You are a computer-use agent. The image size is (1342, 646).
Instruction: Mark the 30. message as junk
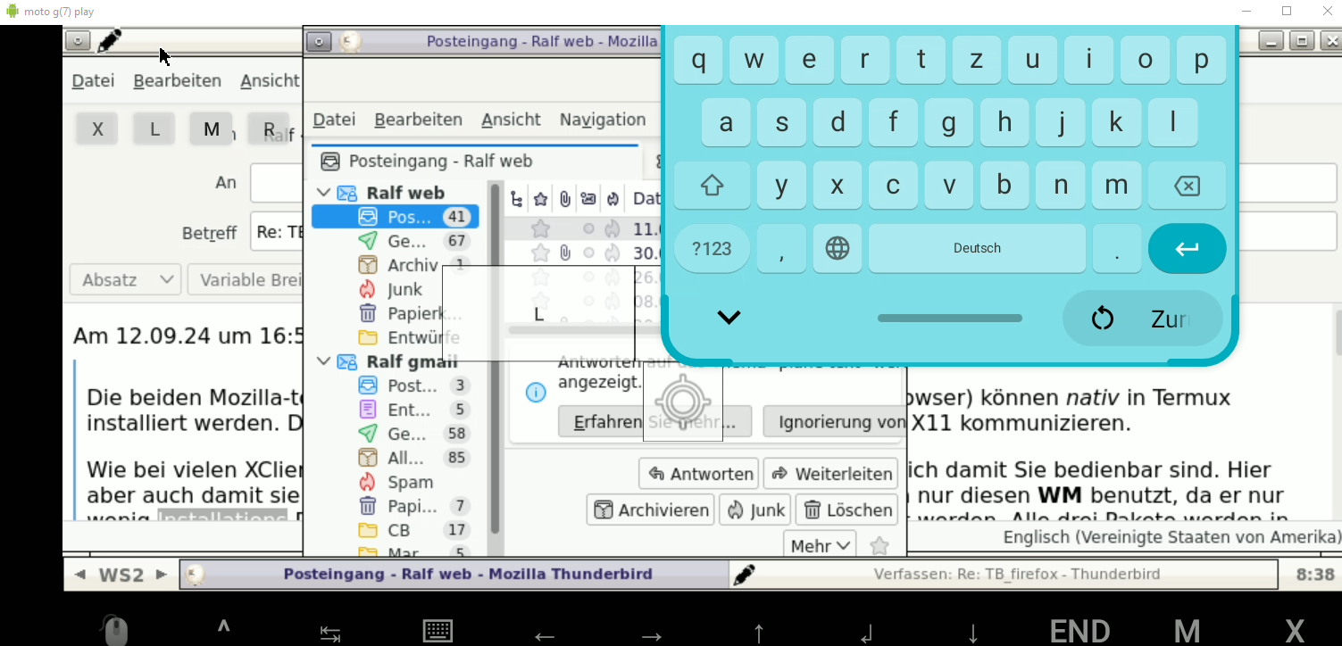(612, 253)
